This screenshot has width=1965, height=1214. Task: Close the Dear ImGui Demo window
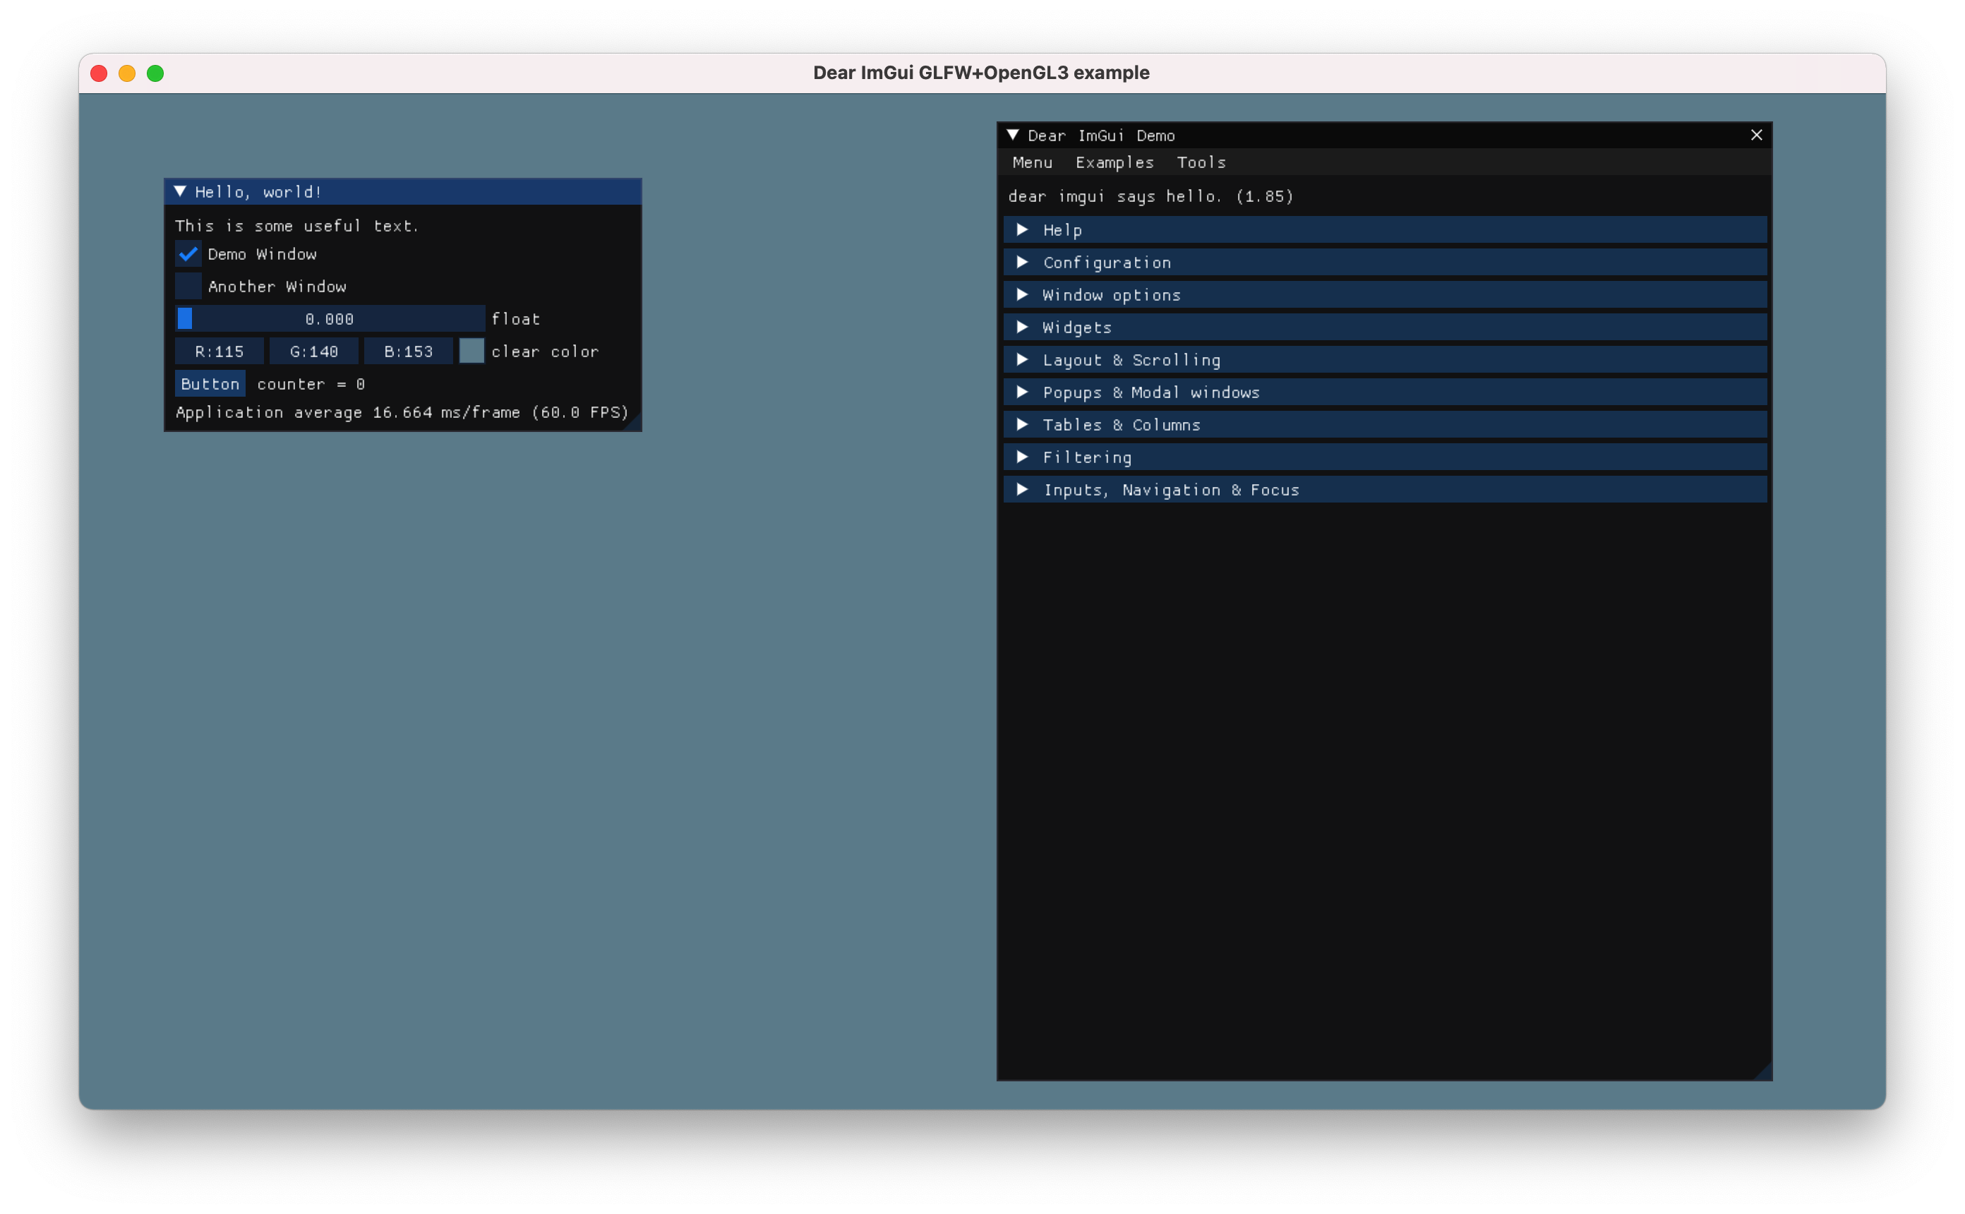coord(1756,135)
